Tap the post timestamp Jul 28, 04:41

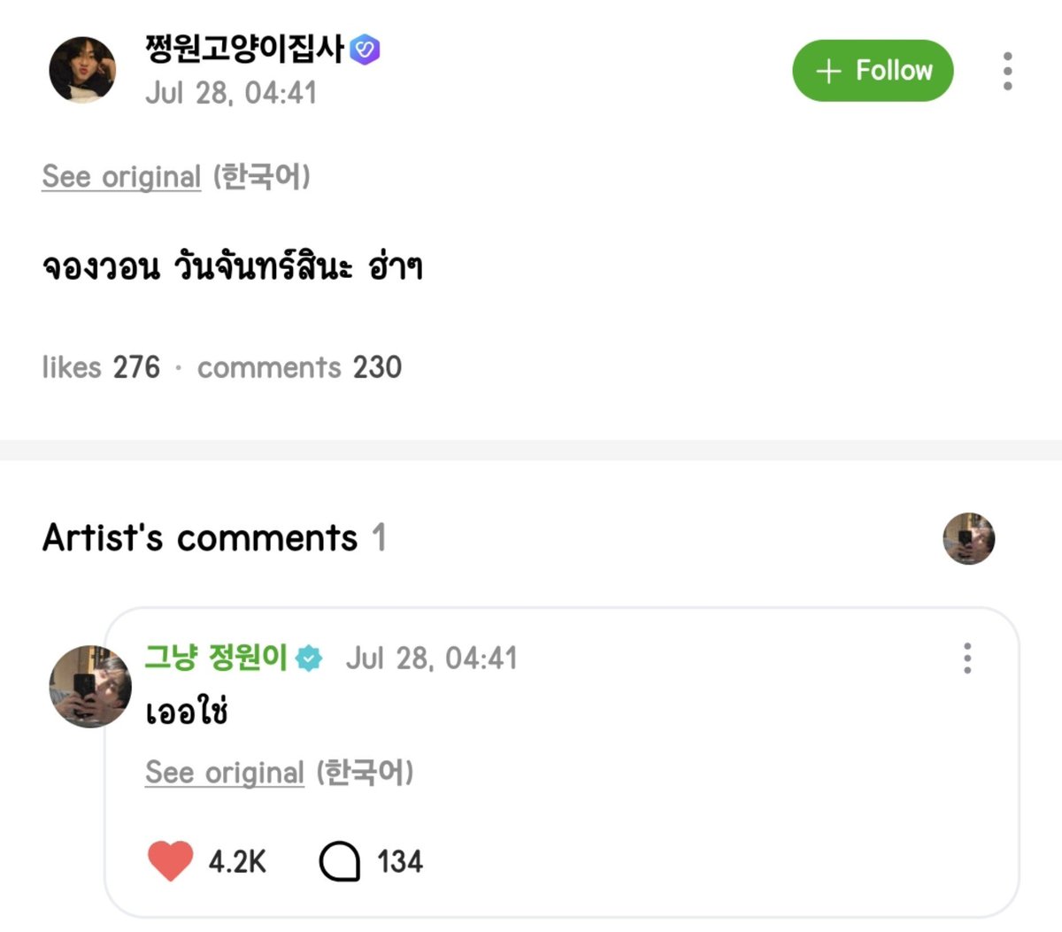coord(231,93)
